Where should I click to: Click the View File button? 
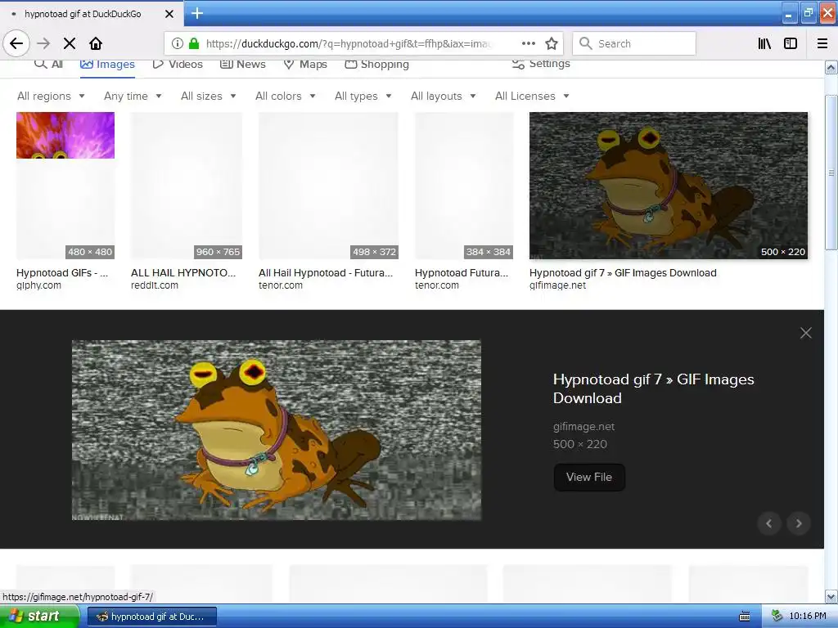tap(589, 477)
